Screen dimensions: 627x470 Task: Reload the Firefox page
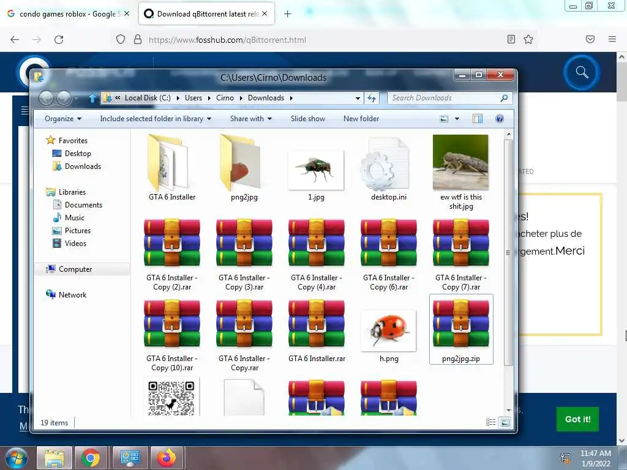click(x=59, y=40)
